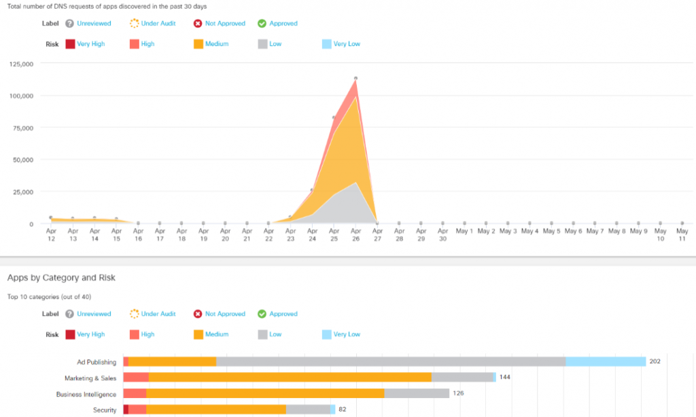Click the Under Audit icon in Apps by Category legend
This screenshot has width=696, height=417.
[134, 314]
